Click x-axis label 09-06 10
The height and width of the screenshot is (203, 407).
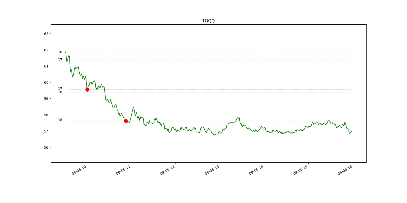click(x=79, y=170)
